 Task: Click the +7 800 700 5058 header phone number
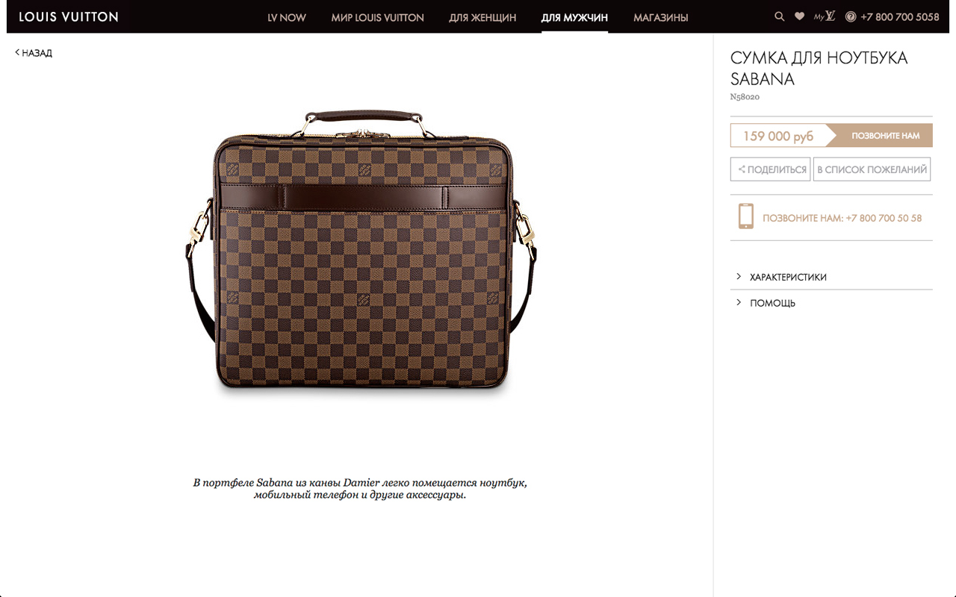tap(900, 16)
